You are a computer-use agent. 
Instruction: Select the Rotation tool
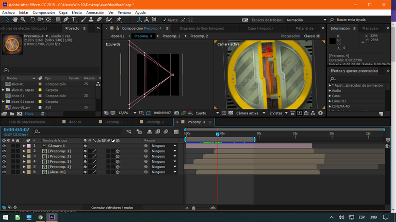[32, 20]
